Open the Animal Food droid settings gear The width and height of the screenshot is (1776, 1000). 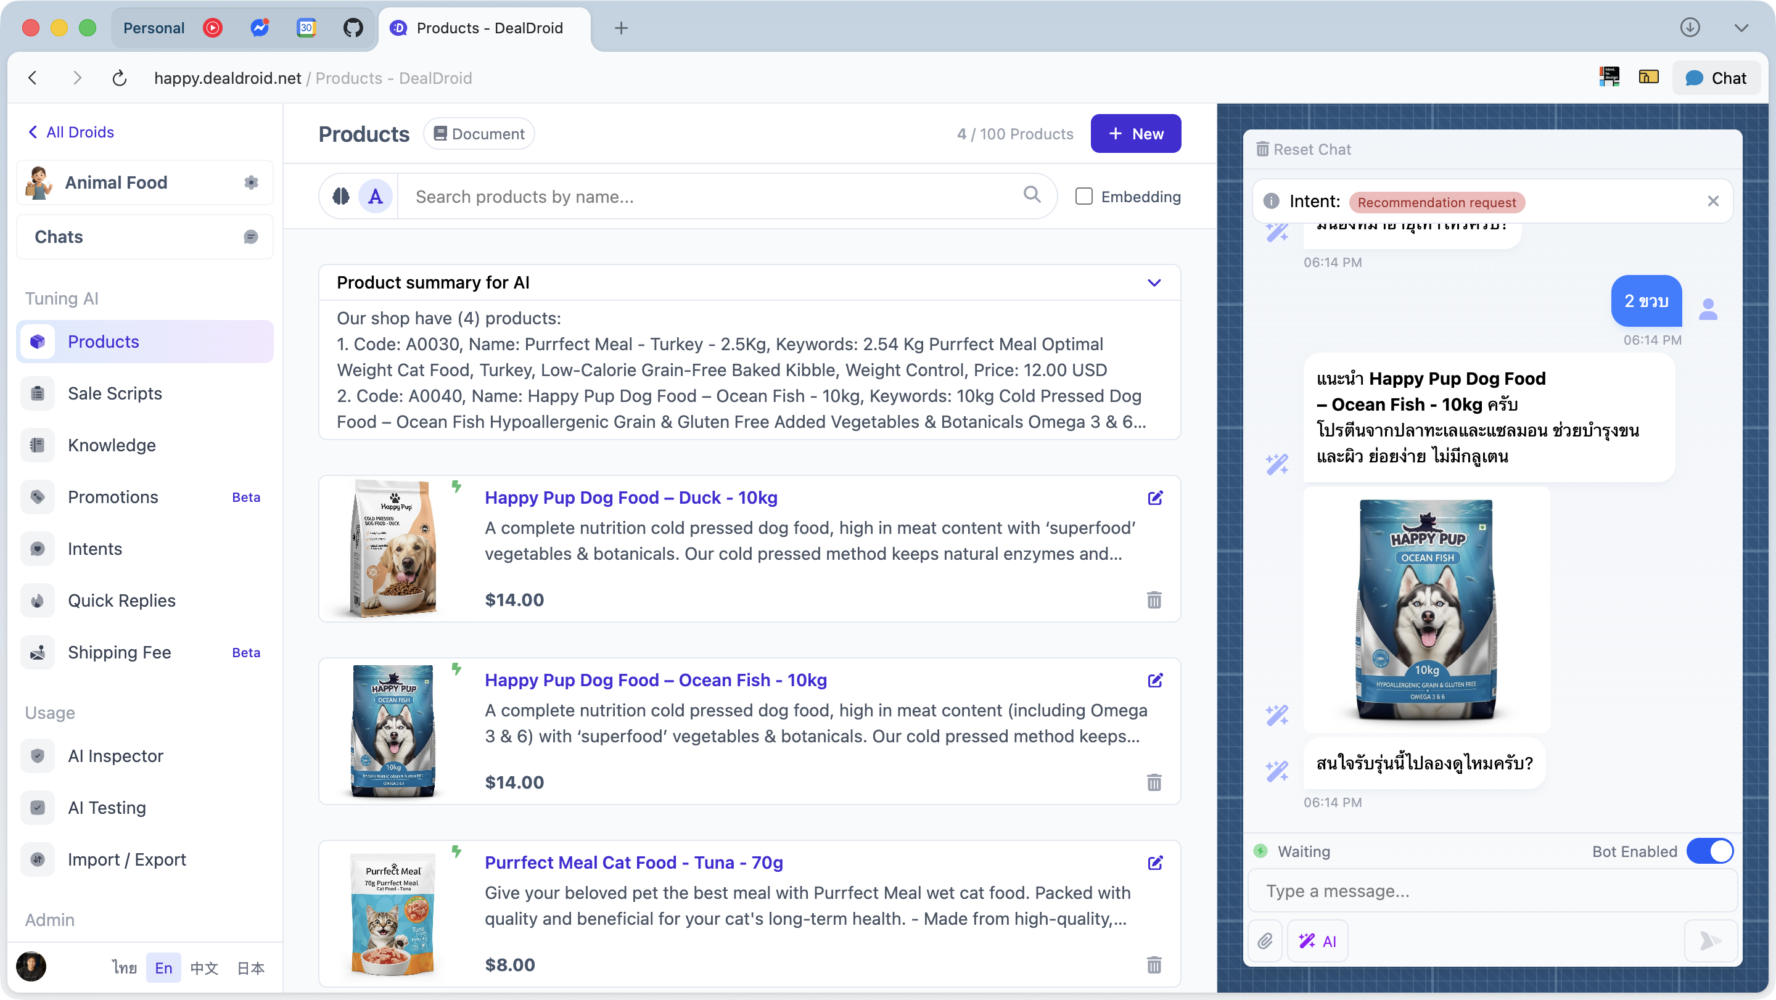(251, 182)
